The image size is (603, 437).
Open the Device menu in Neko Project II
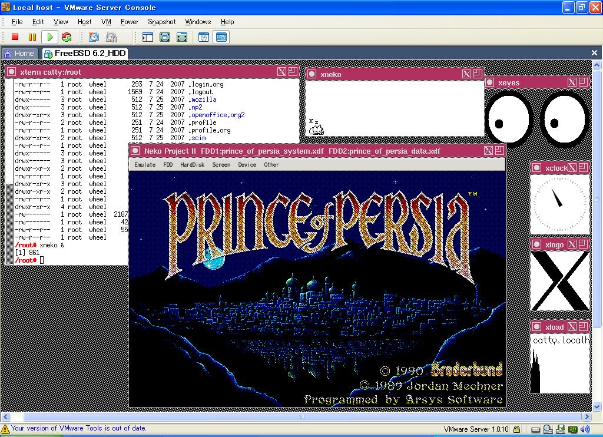pos(247,165)
